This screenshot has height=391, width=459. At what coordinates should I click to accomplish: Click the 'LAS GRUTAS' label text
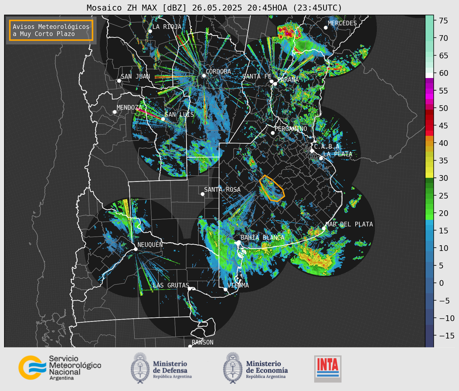(x=171, y=285)
